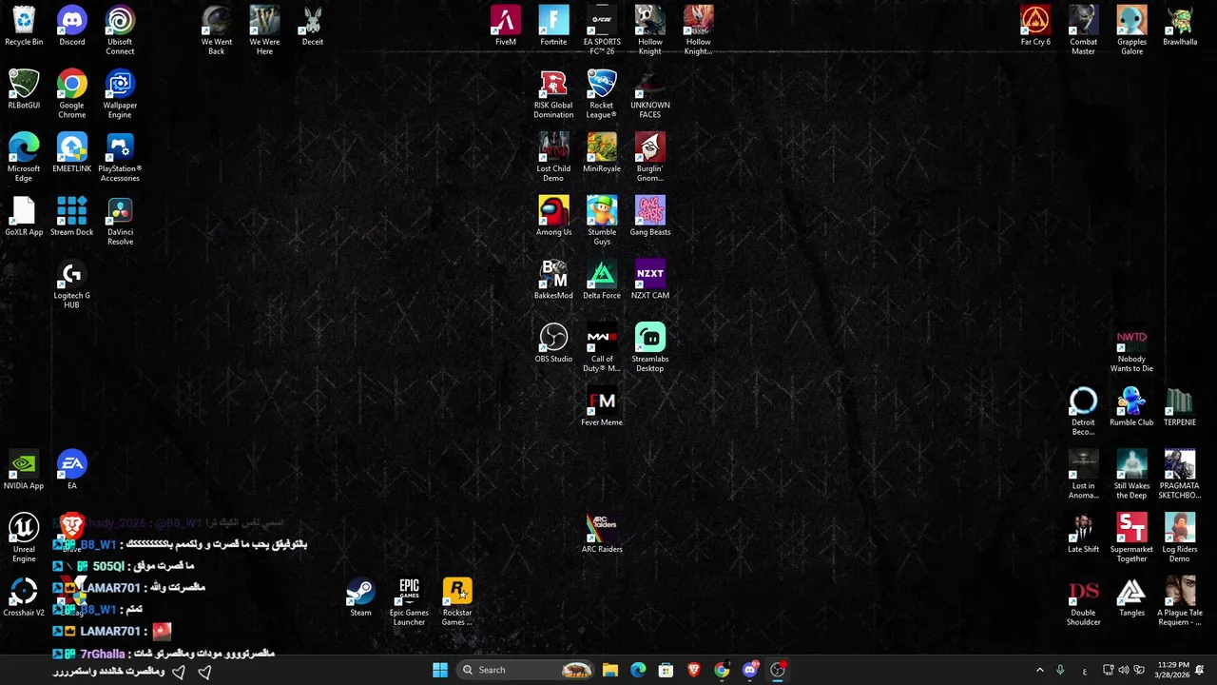Select the GoXLR App file icon
Viewport: 1217px width, 685px height.
tap(24, 217)
